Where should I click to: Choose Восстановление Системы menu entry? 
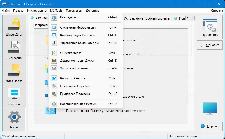coord(86,104)
